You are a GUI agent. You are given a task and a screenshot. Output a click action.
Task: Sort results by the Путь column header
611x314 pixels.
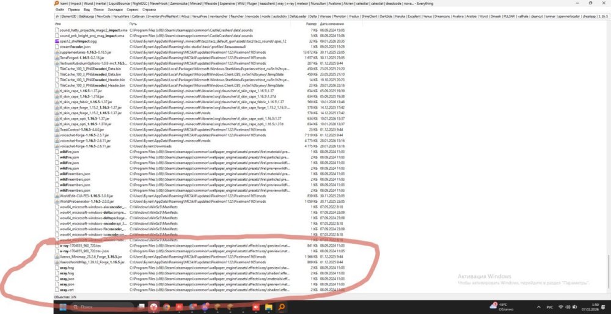(x=133, y=24)
